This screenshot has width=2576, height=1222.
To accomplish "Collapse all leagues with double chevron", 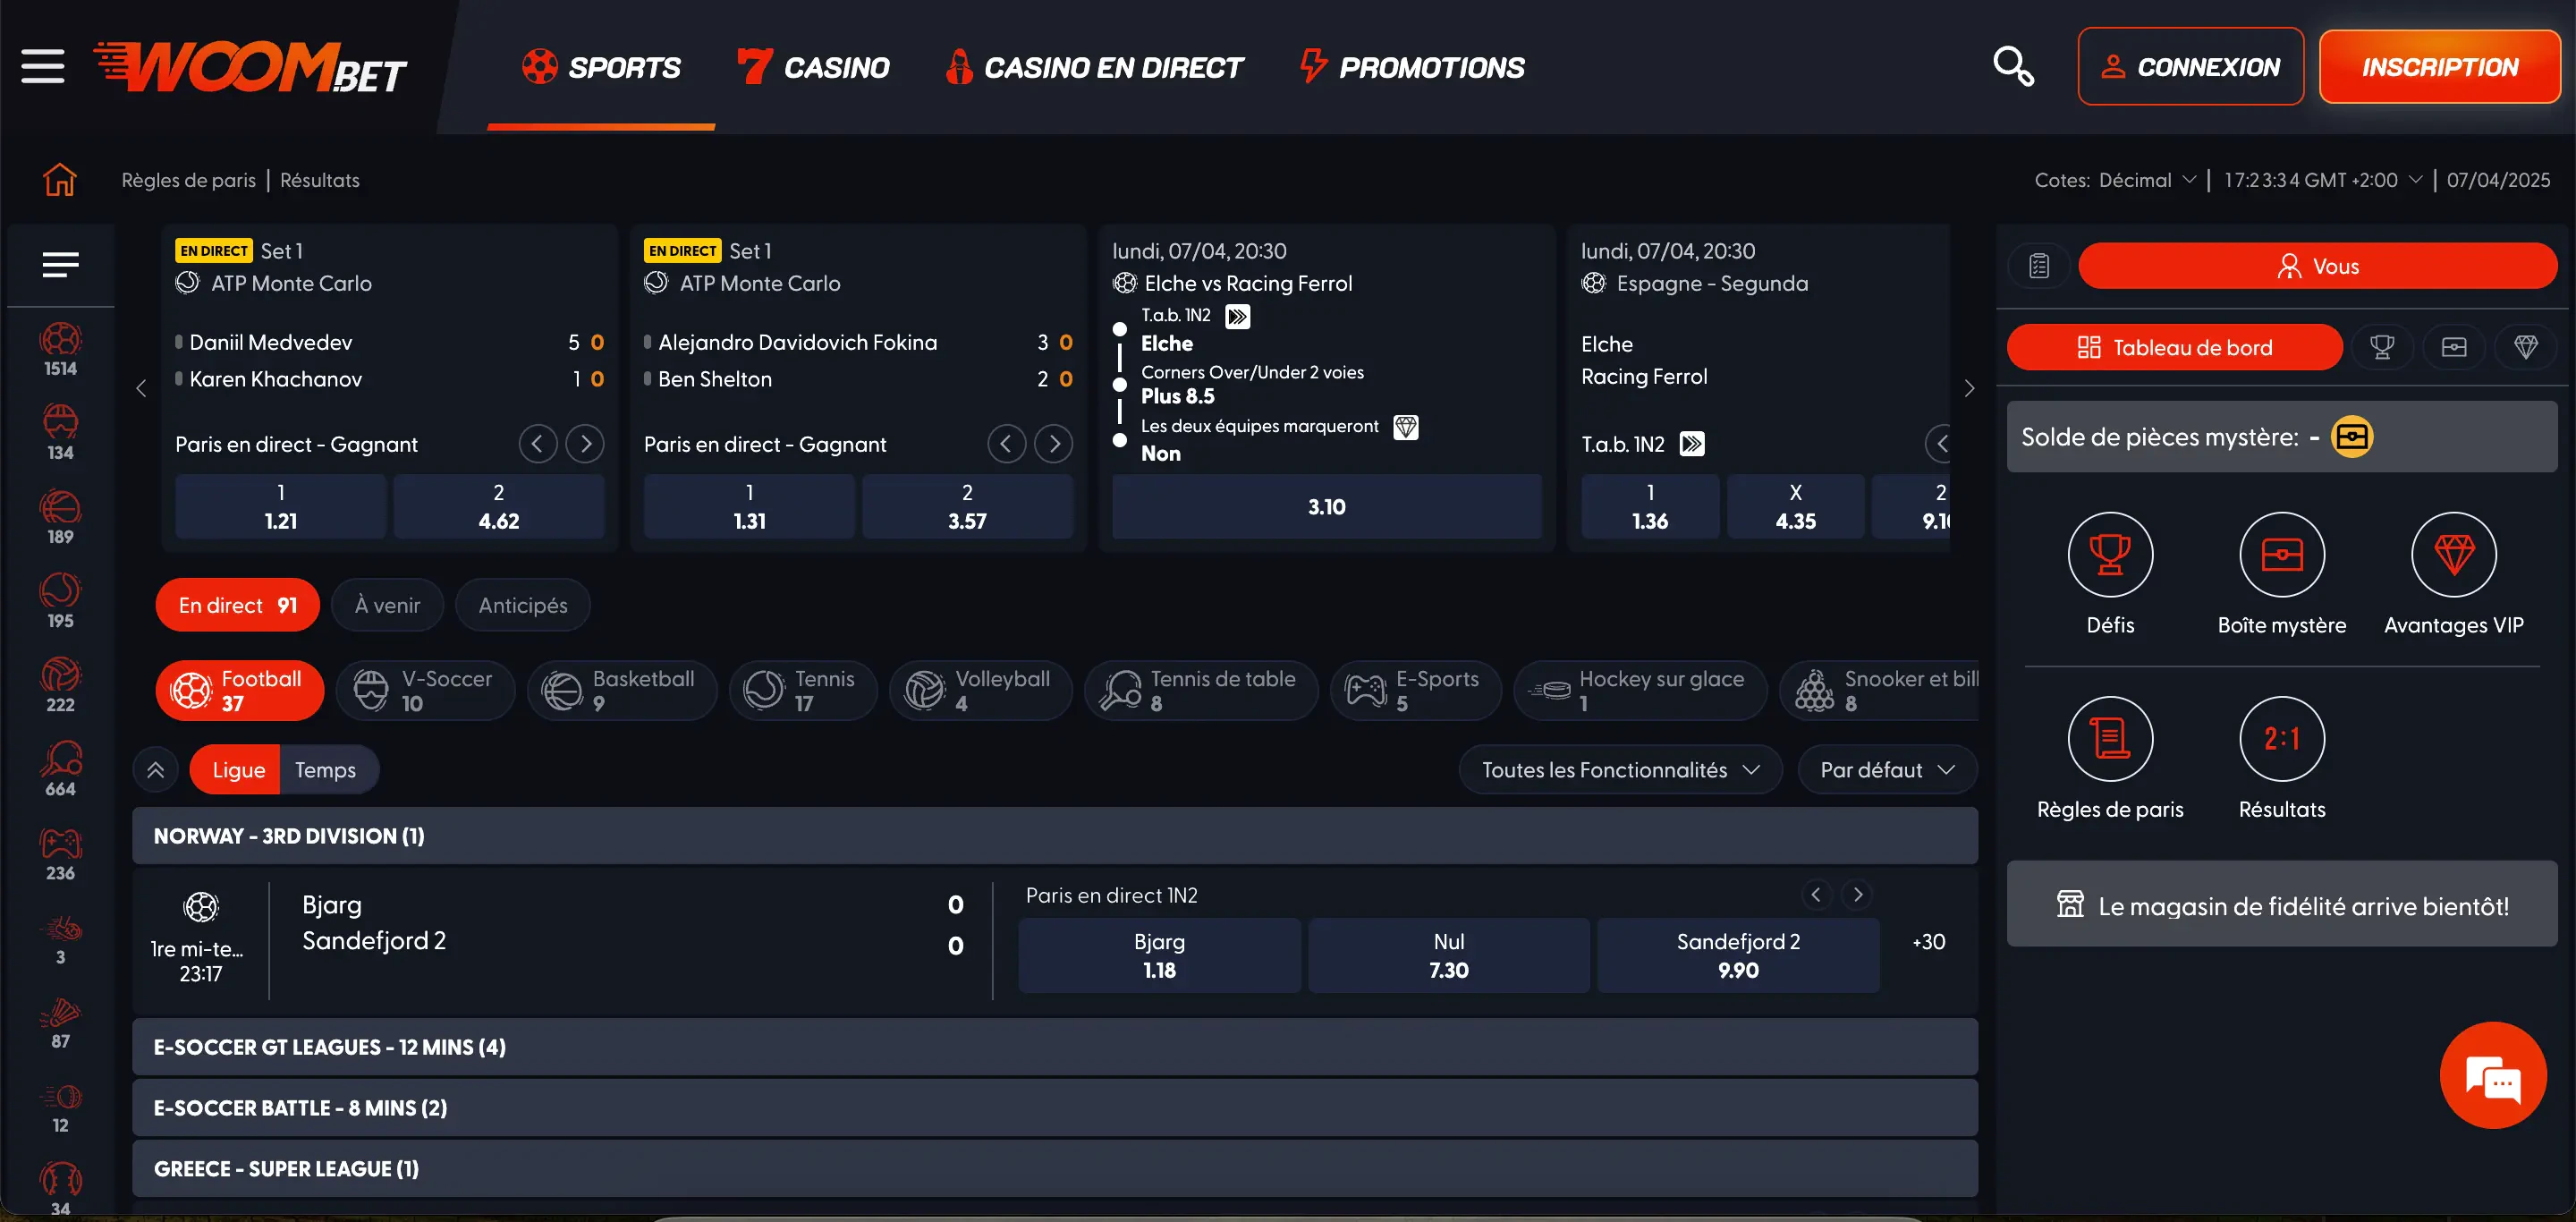I will coord(155,770).
